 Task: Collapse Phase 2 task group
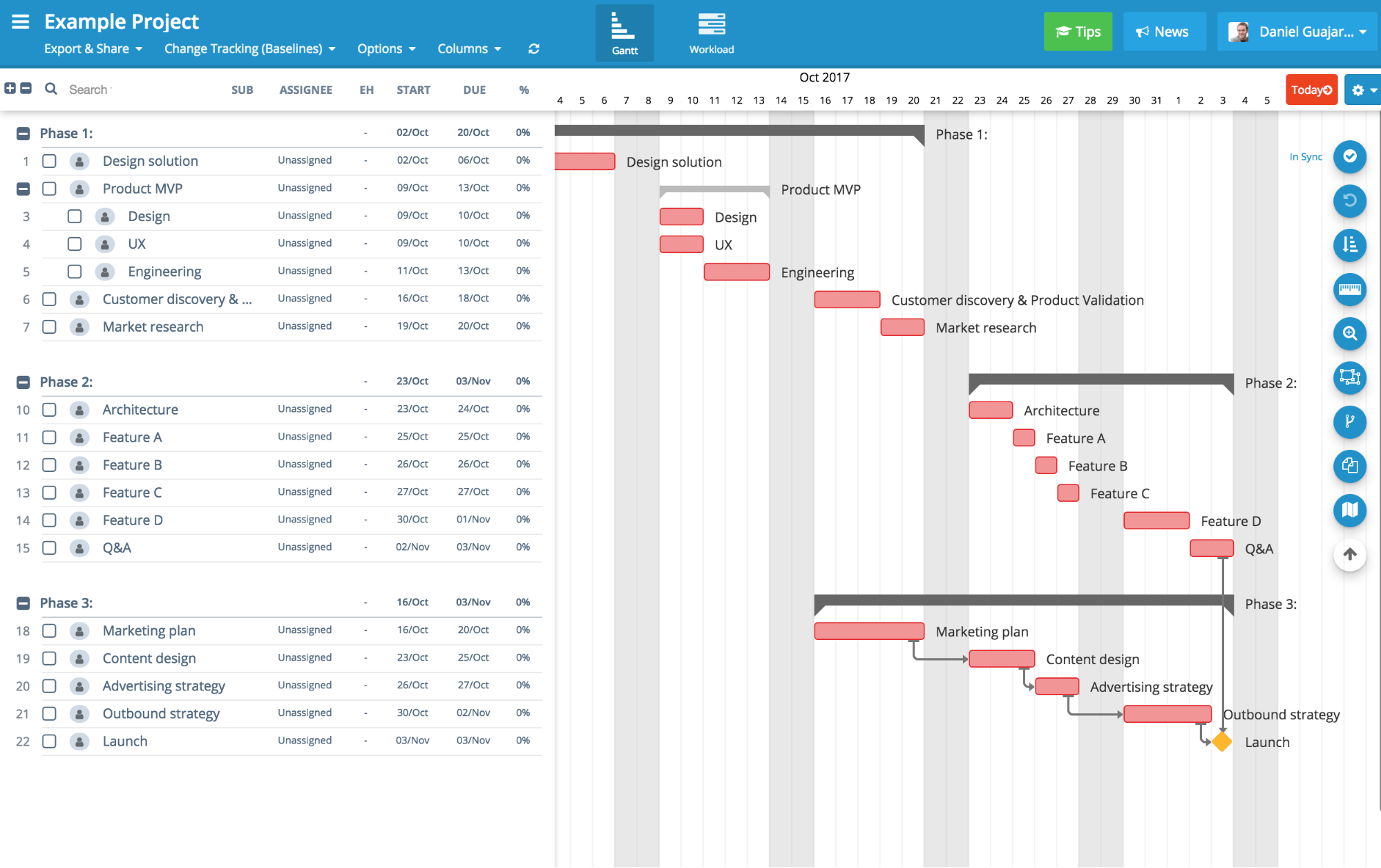tap(22, 381)
